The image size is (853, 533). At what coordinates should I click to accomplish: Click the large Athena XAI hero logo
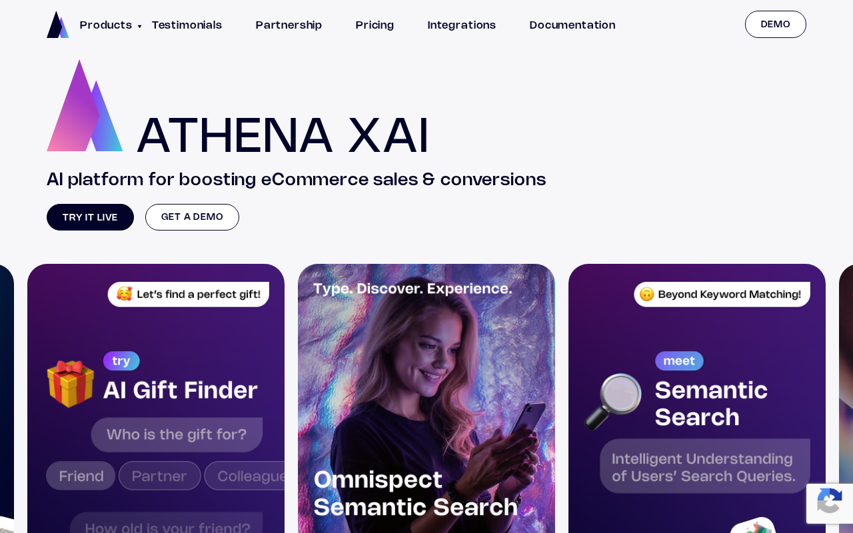85,105
